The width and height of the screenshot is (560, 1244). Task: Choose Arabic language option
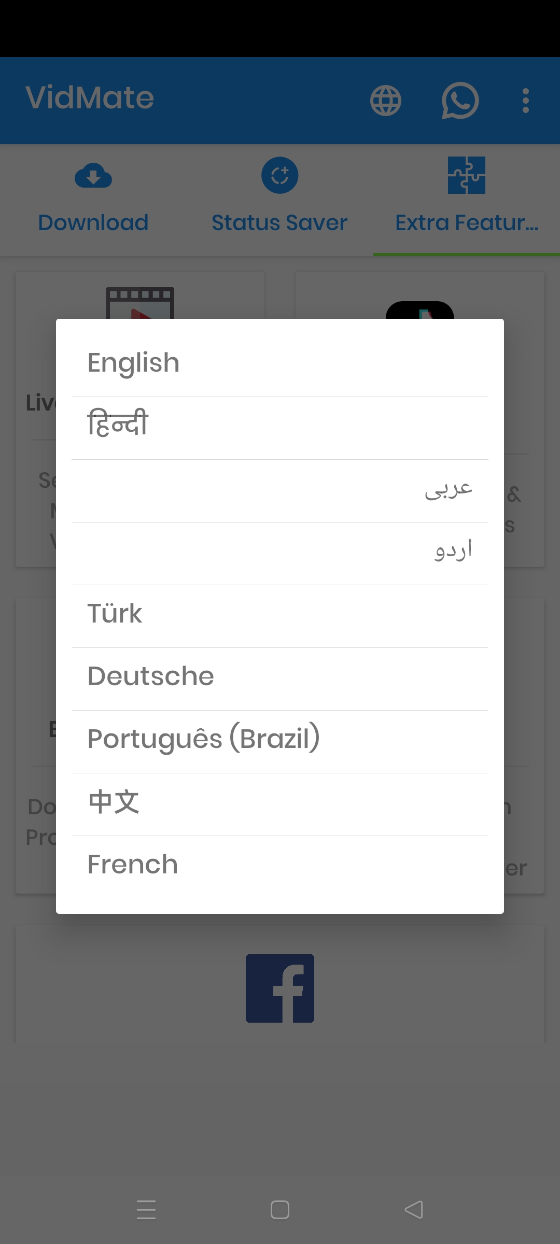(x=280, y=490)
